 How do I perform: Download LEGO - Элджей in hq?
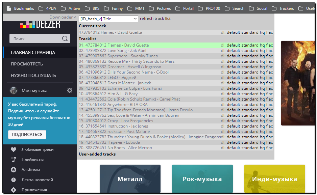pos(262,78)
